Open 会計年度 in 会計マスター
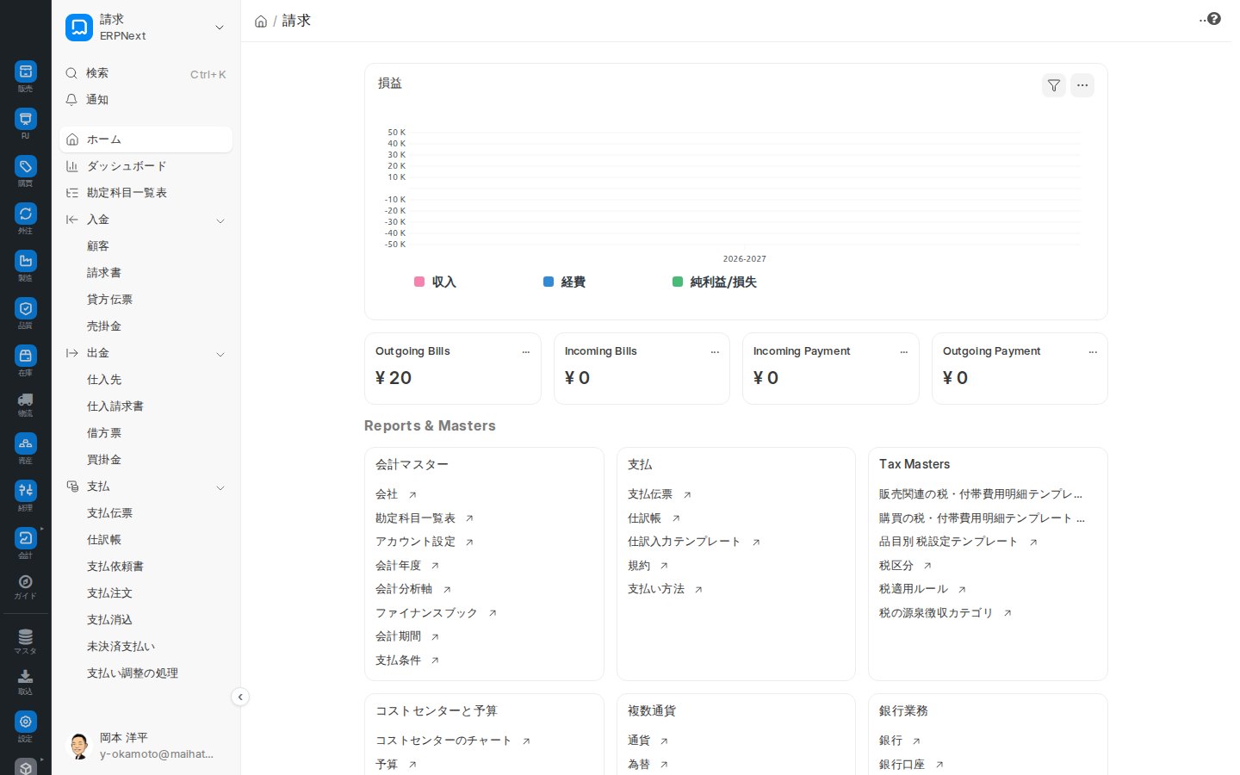Screen dimensions: 1240x775 coord(398,565)
